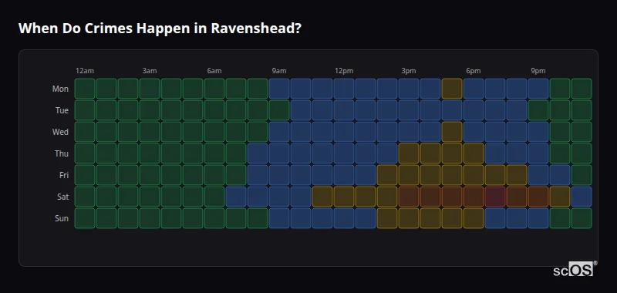617x293 pixels.
Task: Select the Friday 8pm yellow cell
Action: click(x=517, y=175)
